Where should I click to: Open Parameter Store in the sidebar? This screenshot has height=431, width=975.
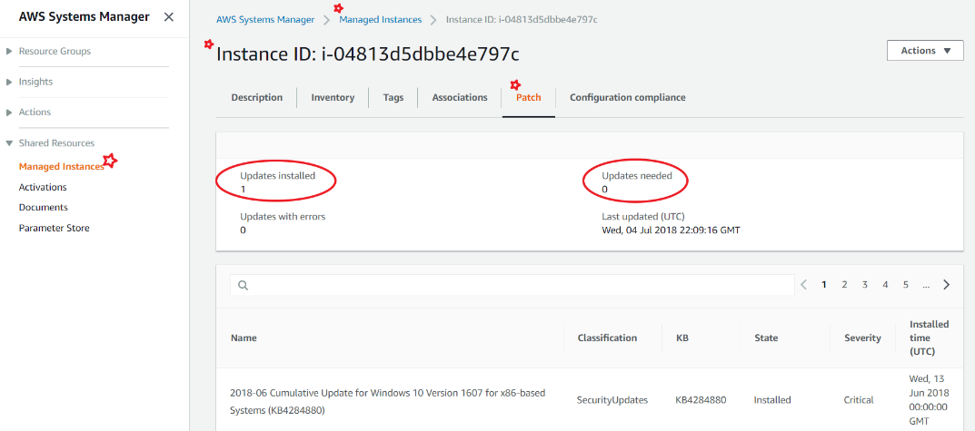[x=55, y=228]
